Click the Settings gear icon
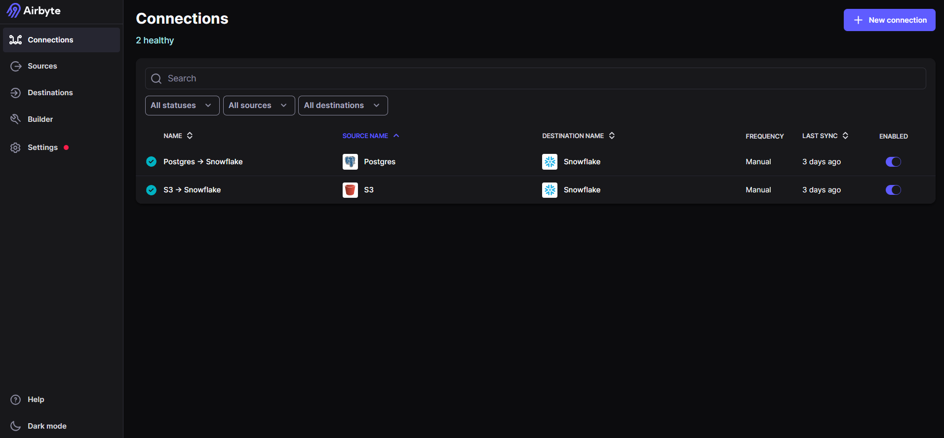944x438 pixels. click(x=16, y=147)
